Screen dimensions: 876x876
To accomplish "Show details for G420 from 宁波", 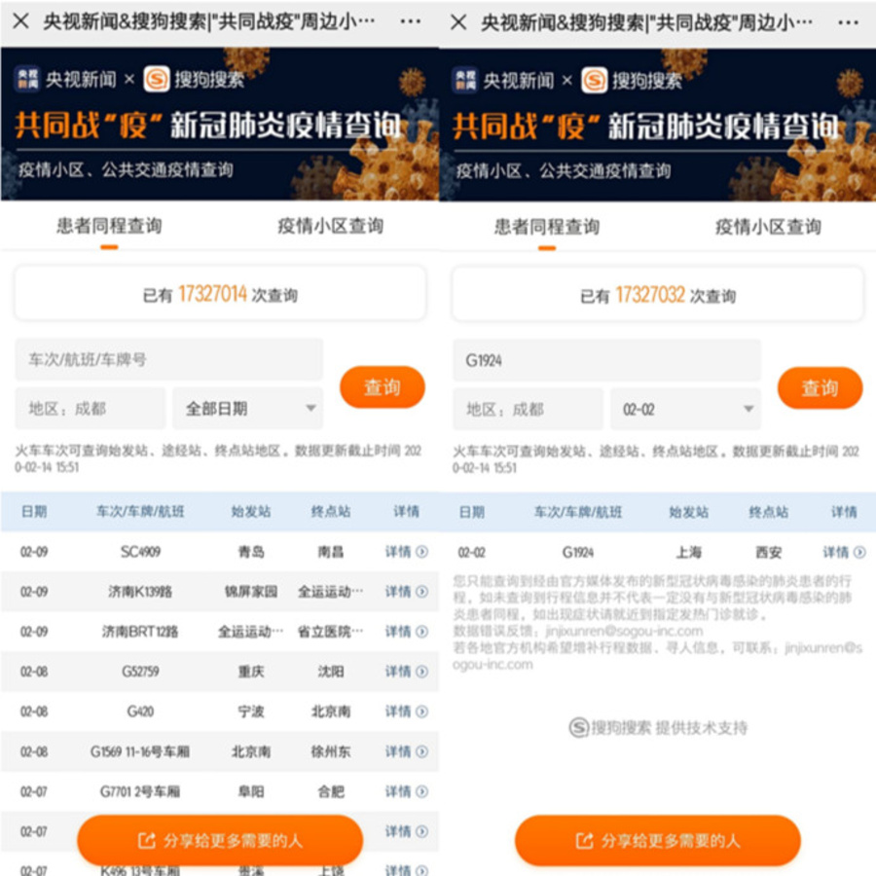I will pos(406,712).
